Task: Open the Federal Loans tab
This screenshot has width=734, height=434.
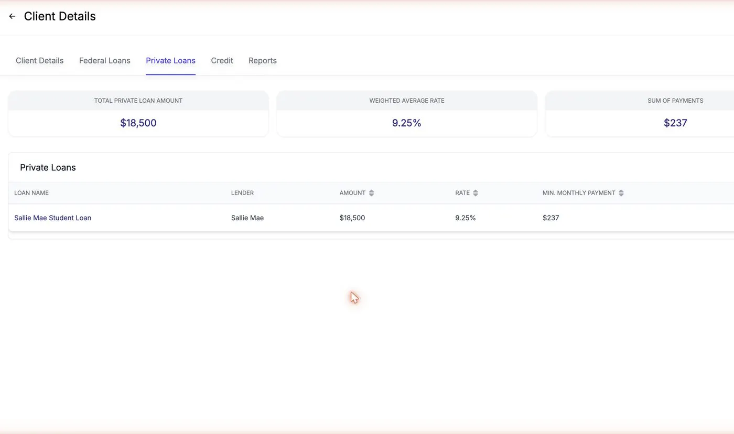Action: coord(105,60)
